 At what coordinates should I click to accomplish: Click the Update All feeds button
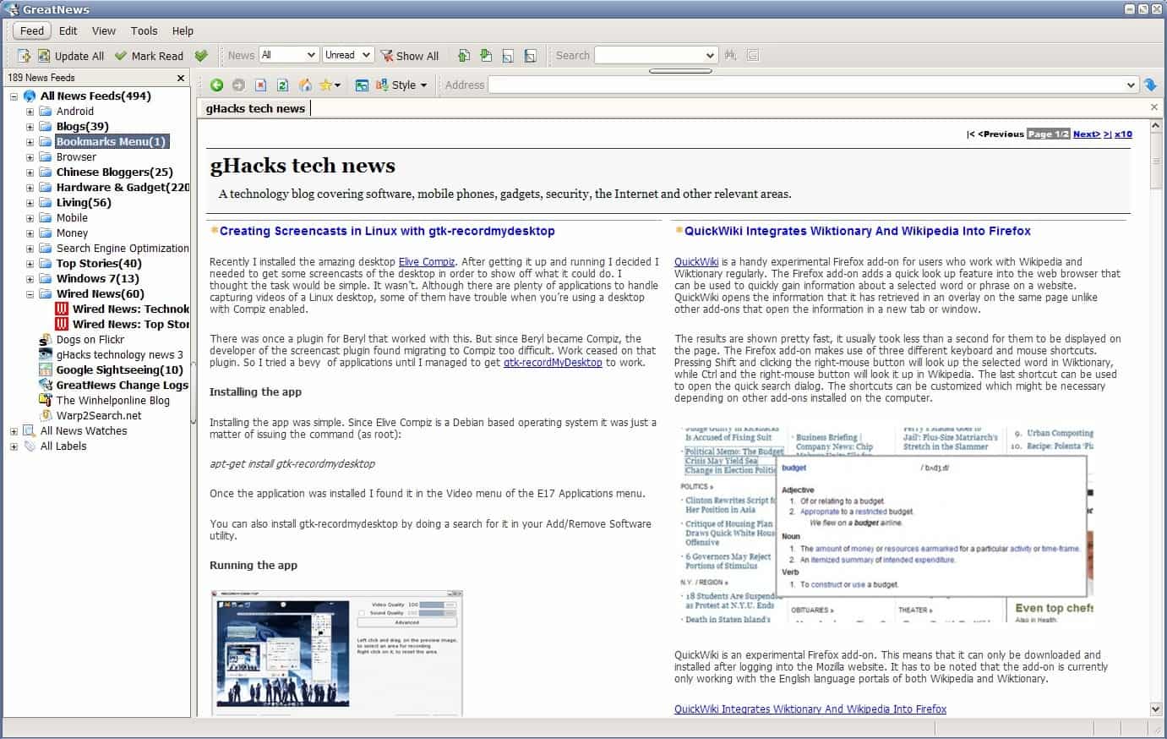coord(71,56)
